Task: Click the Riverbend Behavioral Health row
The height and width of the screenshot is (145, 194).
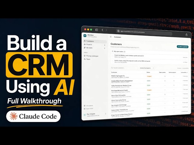Action: coord(149,91)
